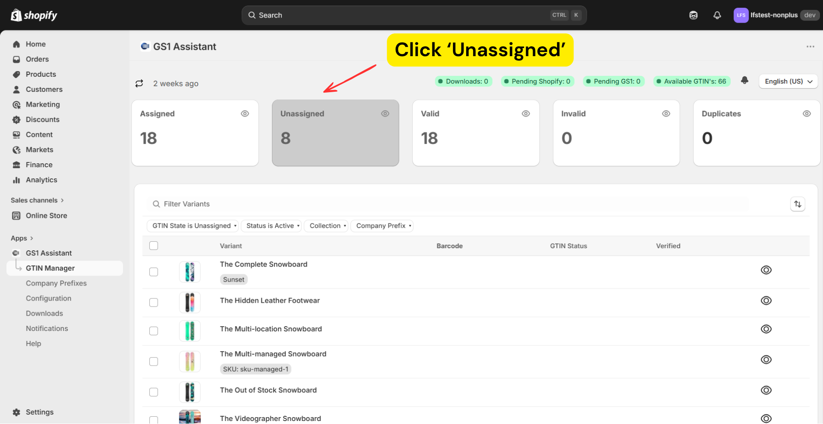Click the Pending Shopify: 0 badge
Image resolution: width=823 pixels, height=424 pixels.
click(537, 81)
